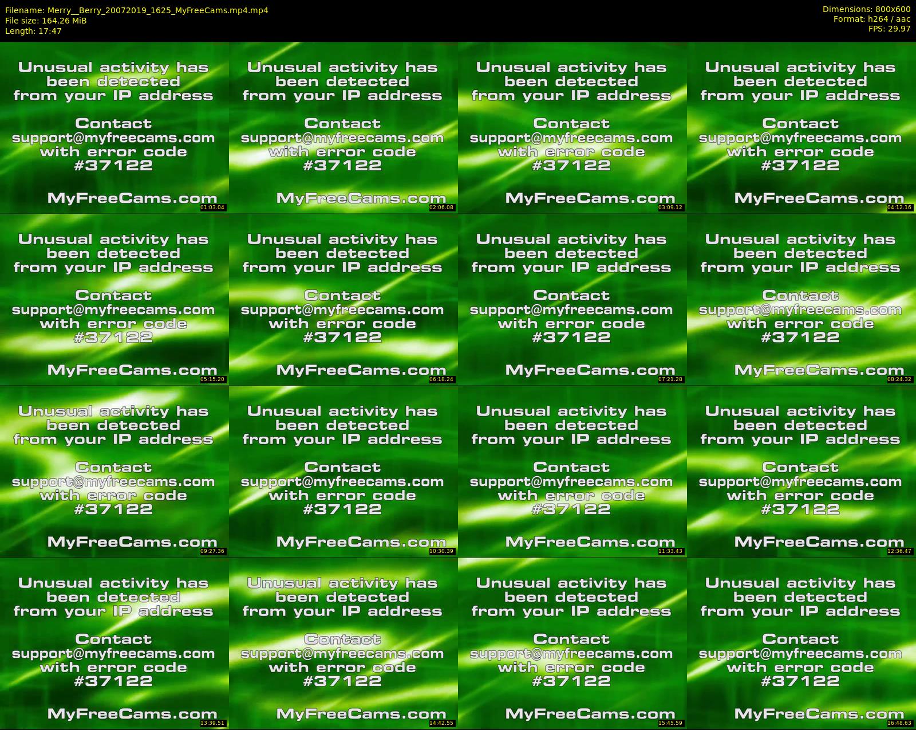Choose the thumbnail stamped 15:45.59

pyautogui.click(x=572, y=643)
